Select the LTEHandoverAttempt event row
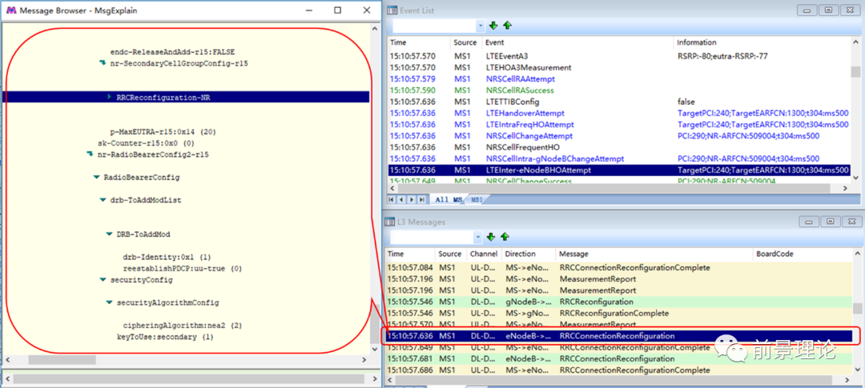The image size is (865, 388). click(x=618, y=113)
